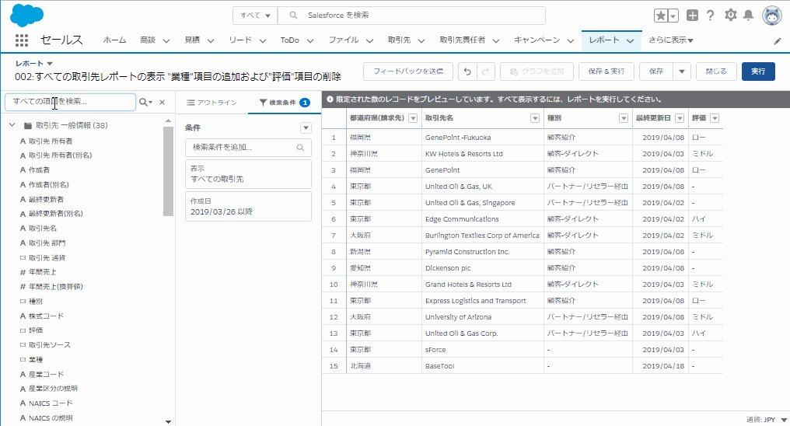Focus the すべての項目を検索 field
The height and width of the screenshot is (426, 790).
[x=71, y=102]
